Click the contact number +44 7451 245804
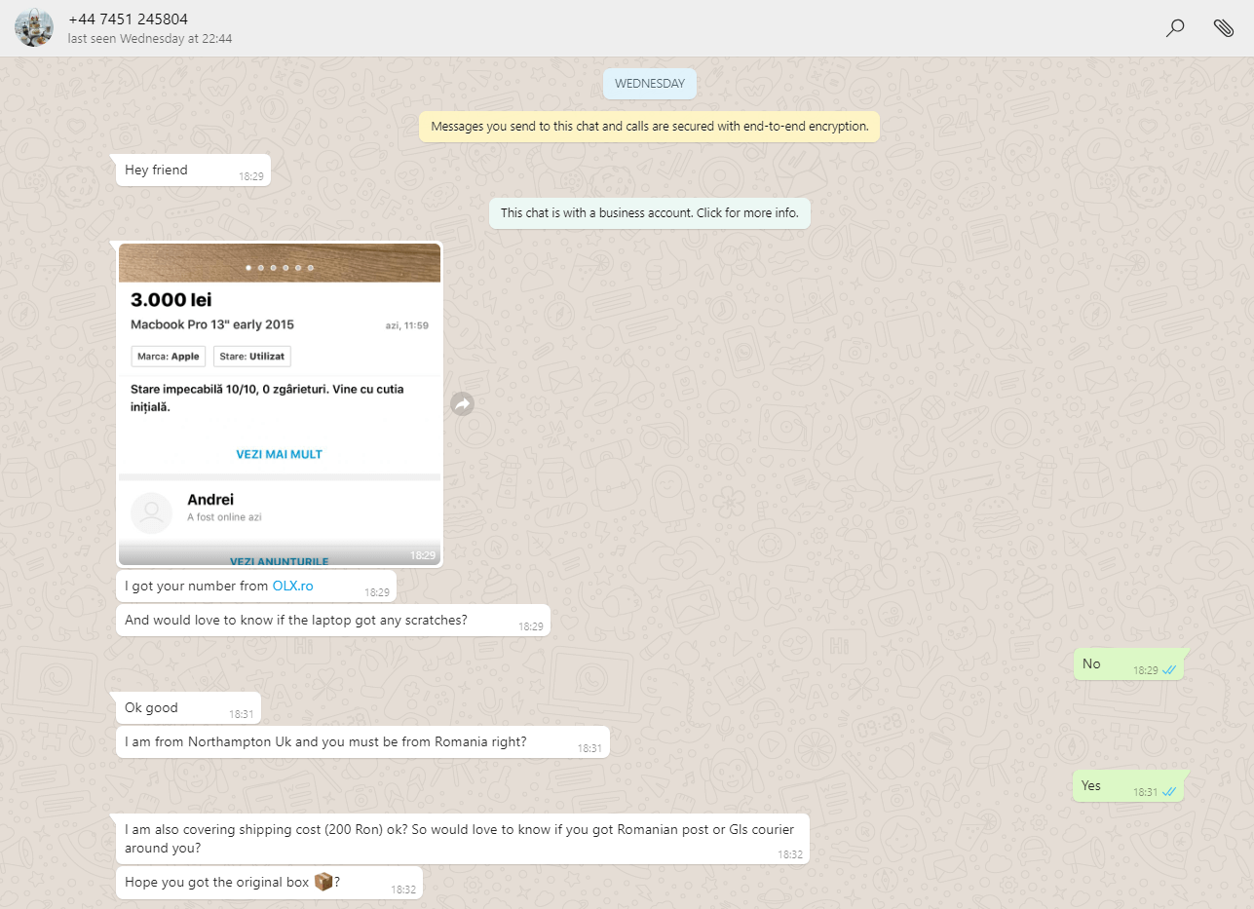1254x909 pixels. pos(128,19)
